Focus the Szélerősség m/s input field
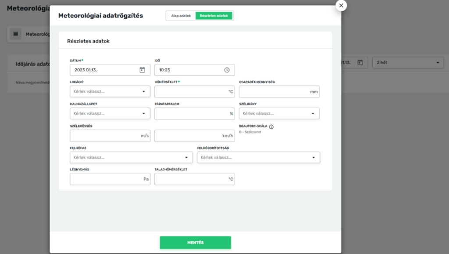Viewport: 449px width, 254px height. (104, 136)
